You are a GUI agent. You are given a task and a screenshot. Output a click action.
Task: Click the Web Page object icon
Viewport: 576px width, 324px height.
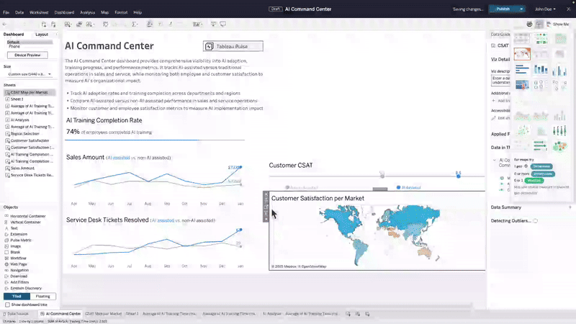point(6,264)
